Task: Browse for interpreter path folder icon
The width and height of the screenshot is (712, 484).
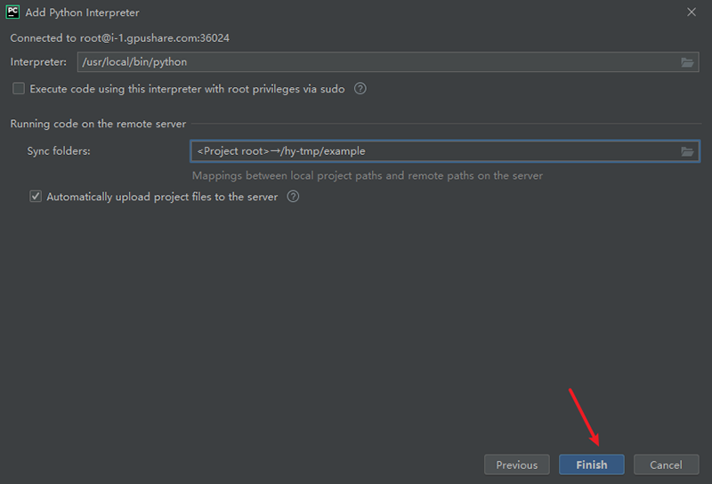Action: pyautogui.click(x=687, y=62)
